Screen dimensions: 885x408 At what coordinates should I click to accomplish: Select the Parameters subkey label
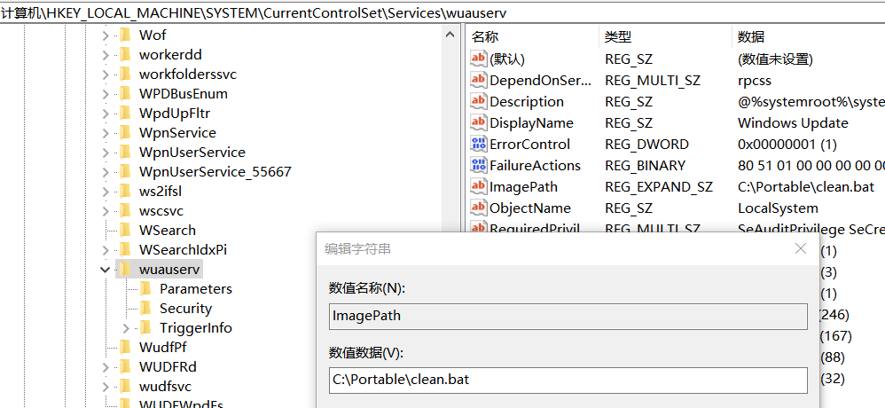tap(196, 289)
